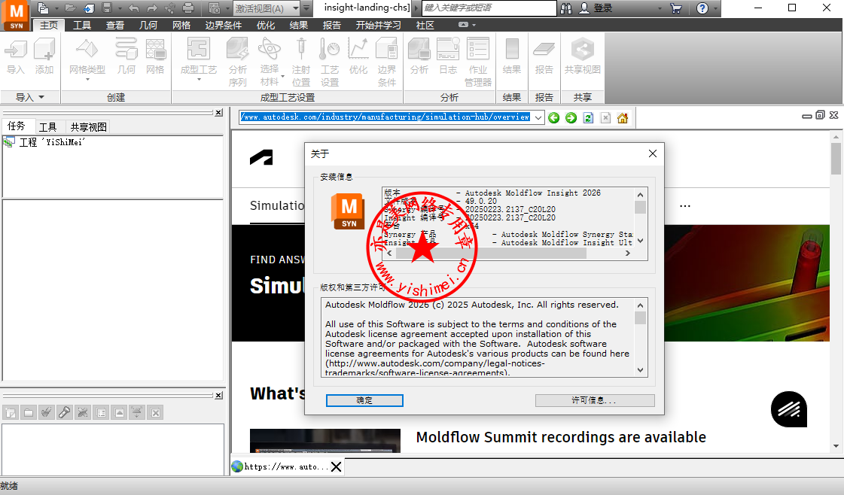Open the 激活视图(A) dropdown
This screenshot has width=844, height=495.
295,8
